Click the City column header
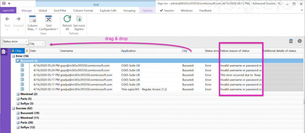This screenshot has height=133, width=305. (193, 51)
